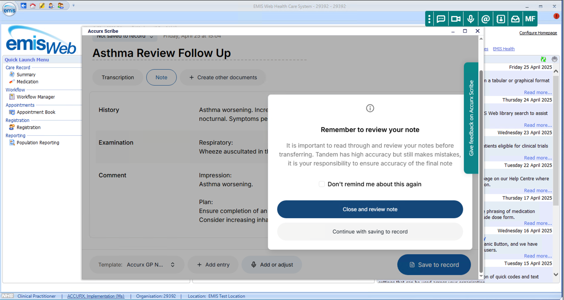Click the two-people toolbar icon
This screenshot has height=300, width=564.
click(x=61, y=6)
